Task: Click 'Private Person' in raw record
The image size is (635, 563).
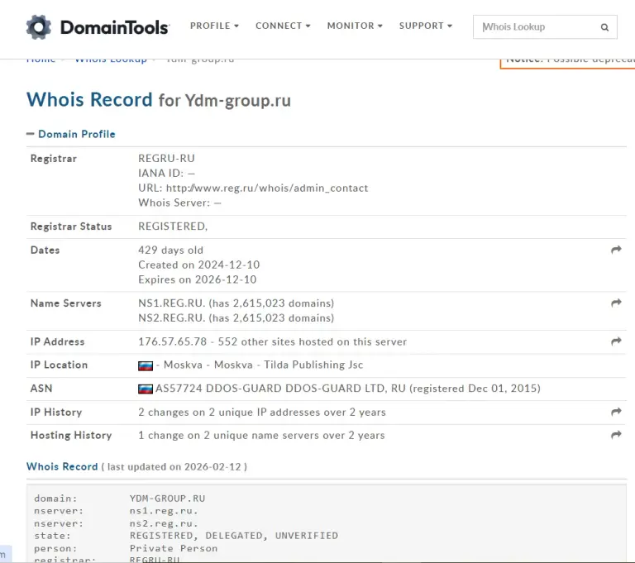Action: tap(174, 548)
